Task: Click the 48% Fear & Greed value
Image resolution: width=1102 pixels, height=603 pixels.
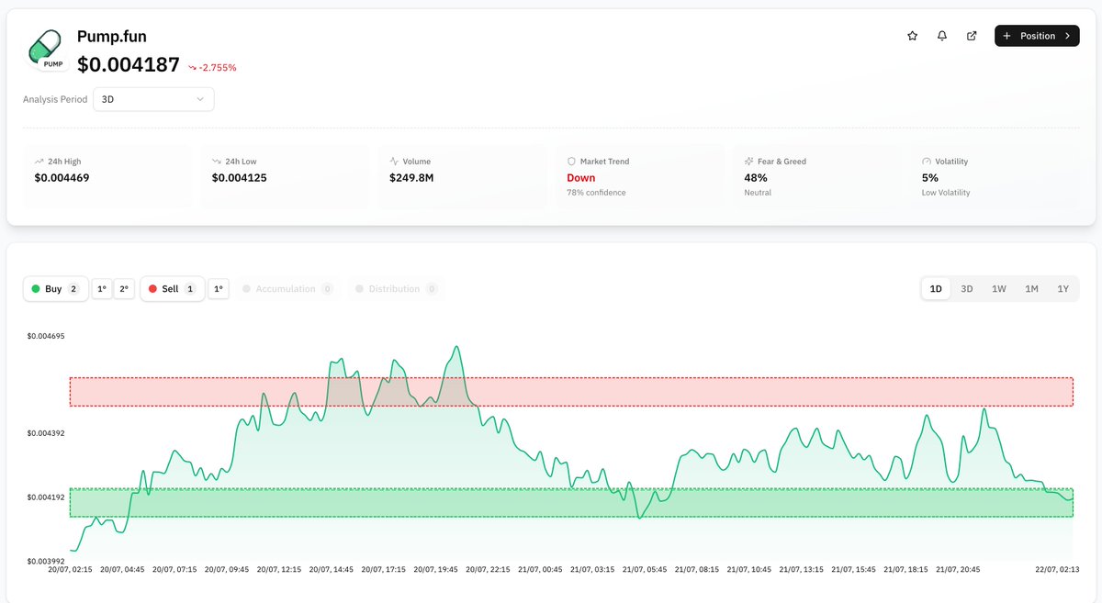Action: coord(756,178)
